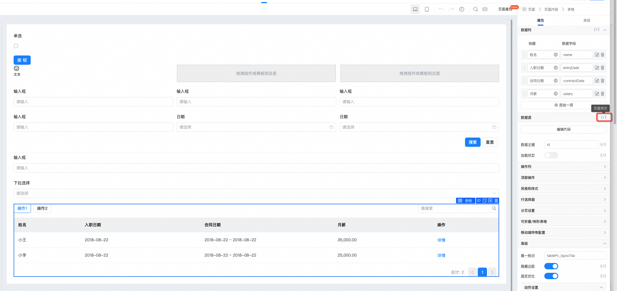Click the 搜索 button

[473, 142]
